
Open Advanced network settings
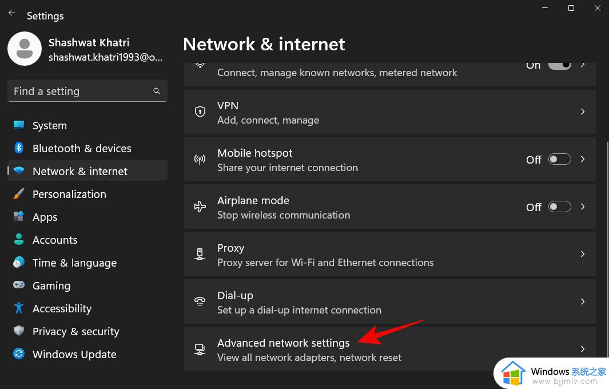[390, 349]
